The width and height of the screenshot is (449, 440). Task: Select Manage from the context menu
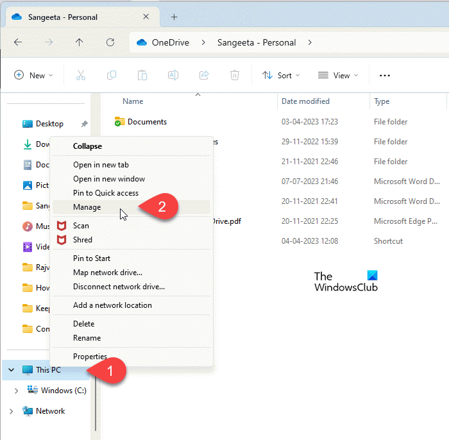click(x=87, y=207)
